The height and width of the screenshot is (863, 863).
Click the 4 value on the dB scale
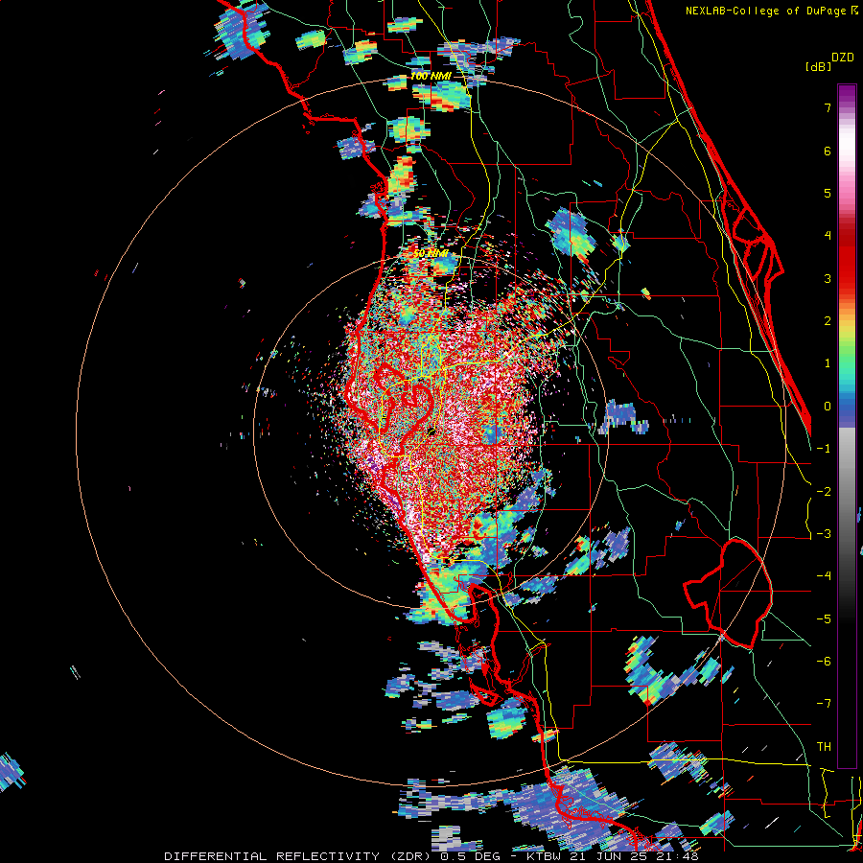coord(828,236)
